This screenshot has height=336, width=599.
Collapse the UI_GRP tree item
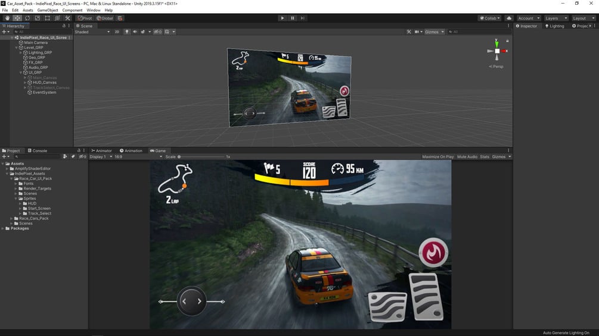click(21, 73)
